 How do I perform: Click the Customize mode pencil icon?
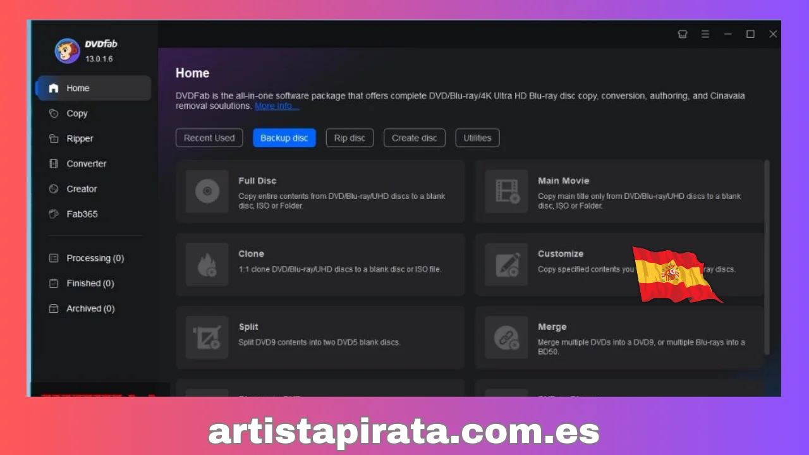(506, 264)
